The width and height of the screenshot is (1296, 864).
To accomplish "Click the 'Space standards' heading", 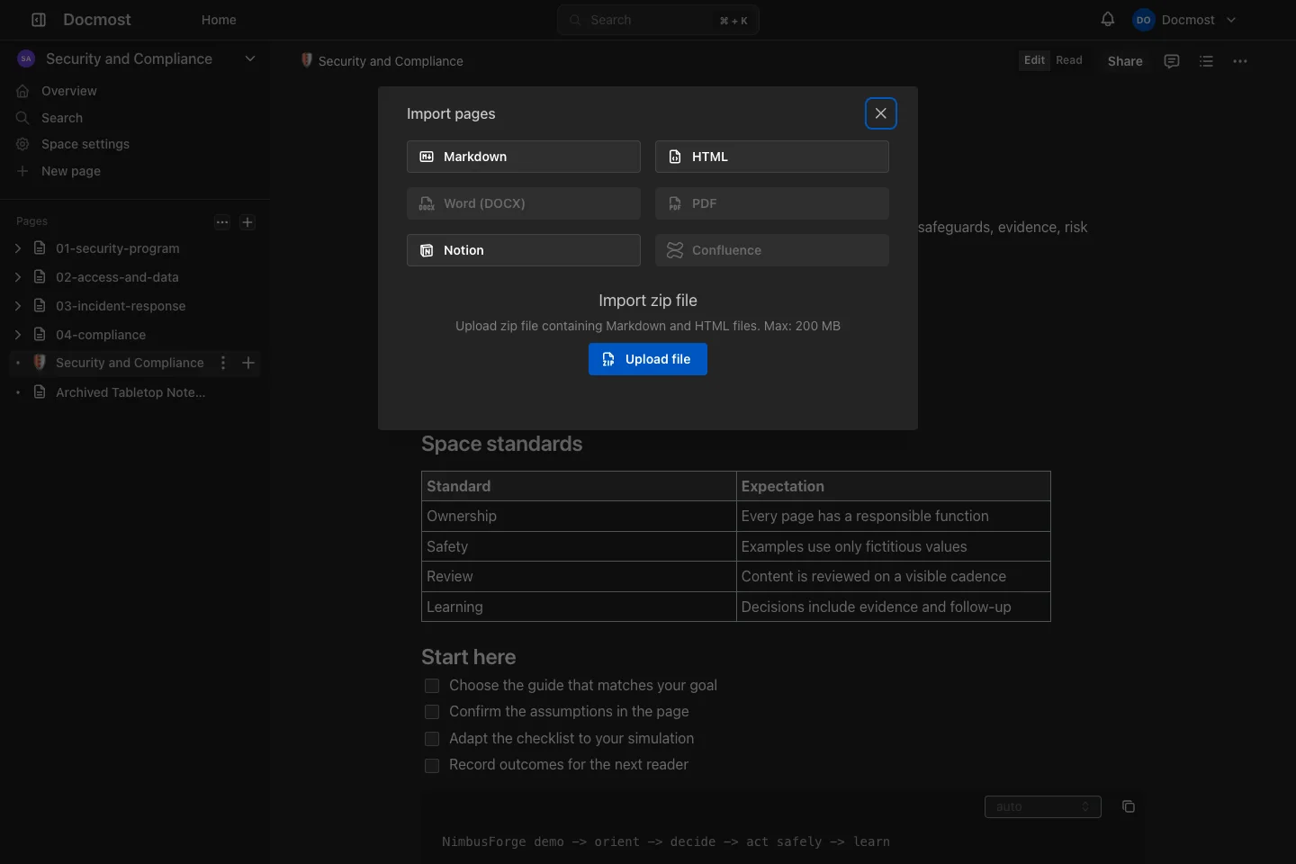I will [501, 444].
